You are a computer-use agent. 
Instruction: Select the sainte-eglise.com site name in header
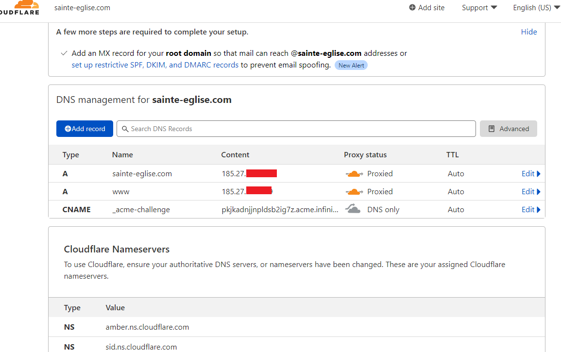coord(82,8)
